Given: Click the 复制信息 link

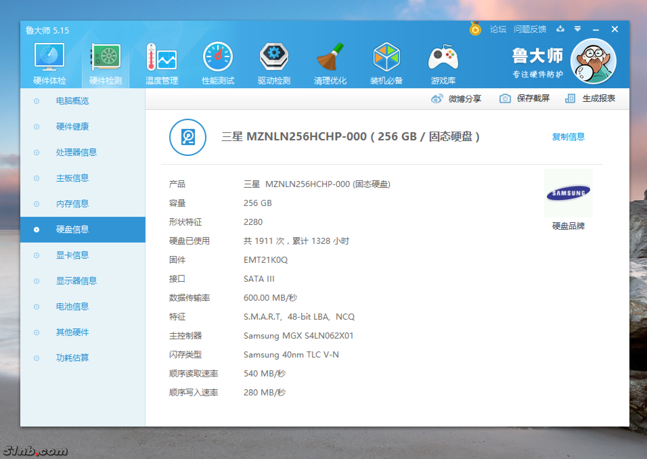Looking at the screenshot, I should click(x=568, y=137).
